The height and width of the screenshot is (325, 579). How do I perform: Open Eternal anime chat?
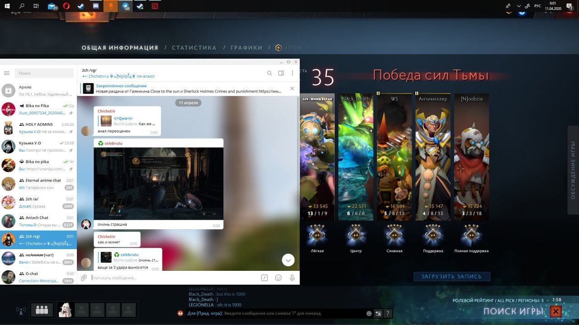point(38,184)
